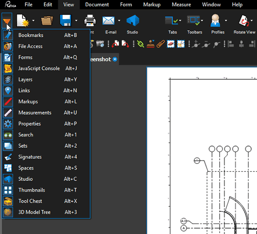Create a new PDF document
This screenshot has width=257, height=234.
[x=23, y=20]
